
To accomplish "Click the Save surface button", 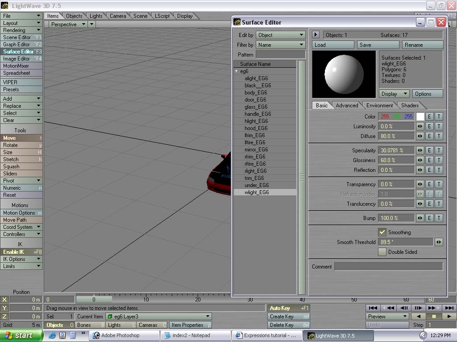I will [378, 45].
